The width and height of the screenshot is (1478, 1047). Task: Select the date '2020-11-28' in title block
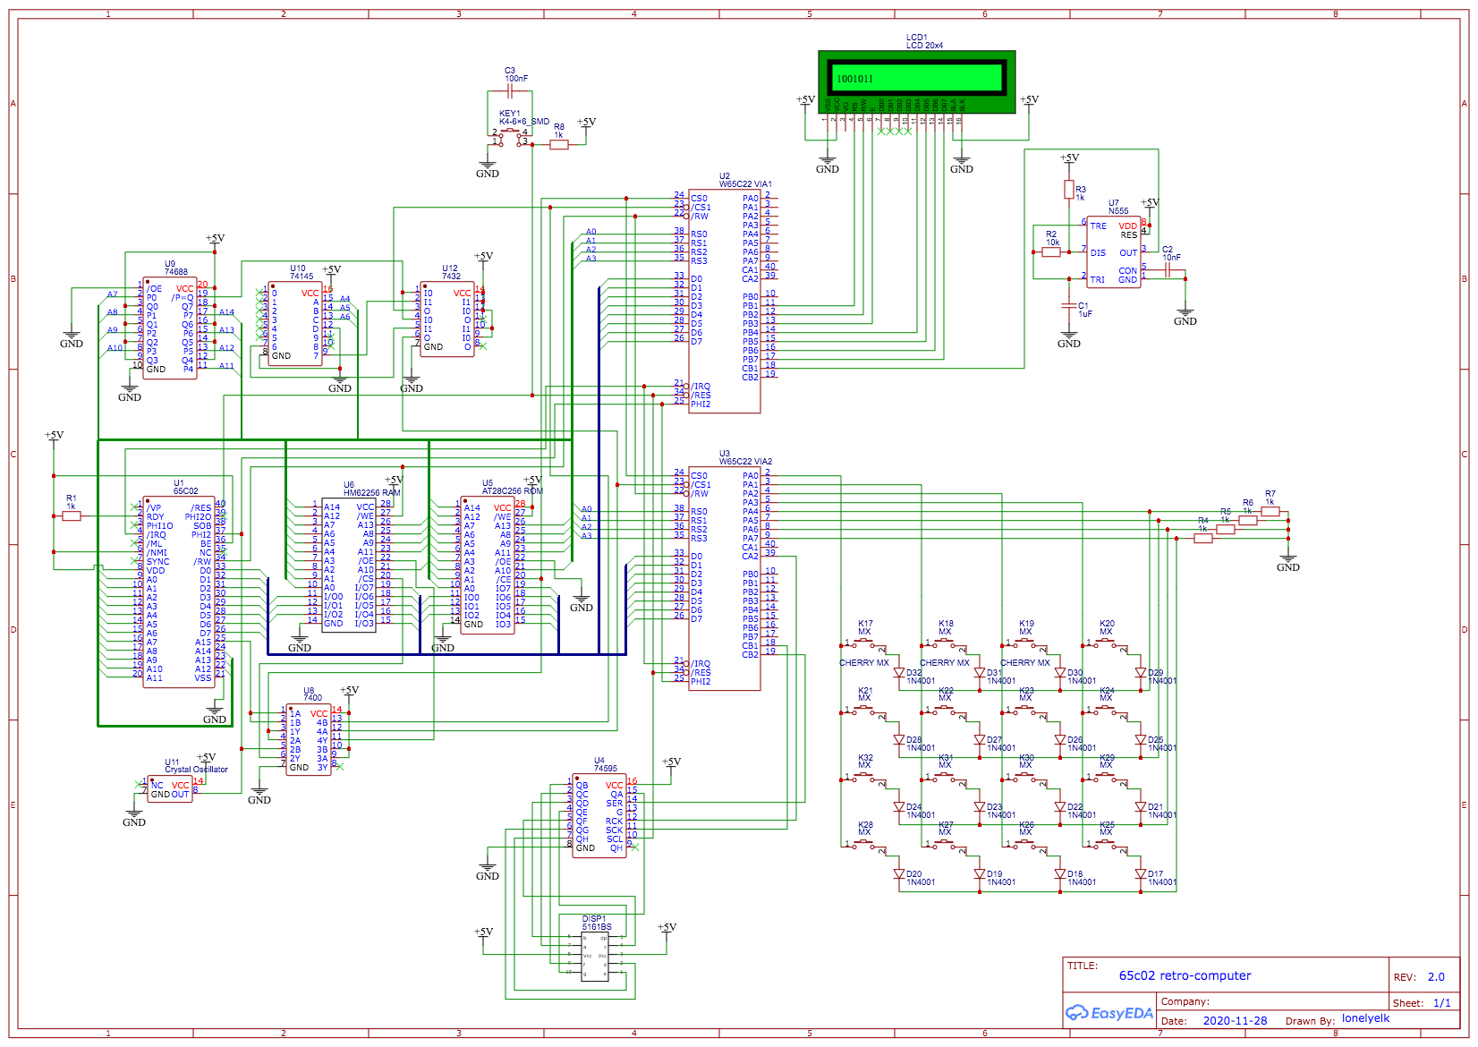click(x=1235, y=1020)
